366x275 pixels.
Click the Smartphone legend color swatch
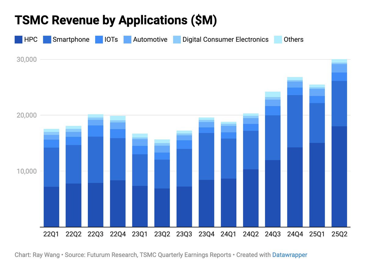tap(47, 39)
